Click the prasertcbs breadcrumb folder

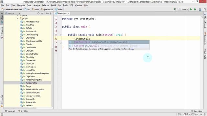[x=47, y=9]
